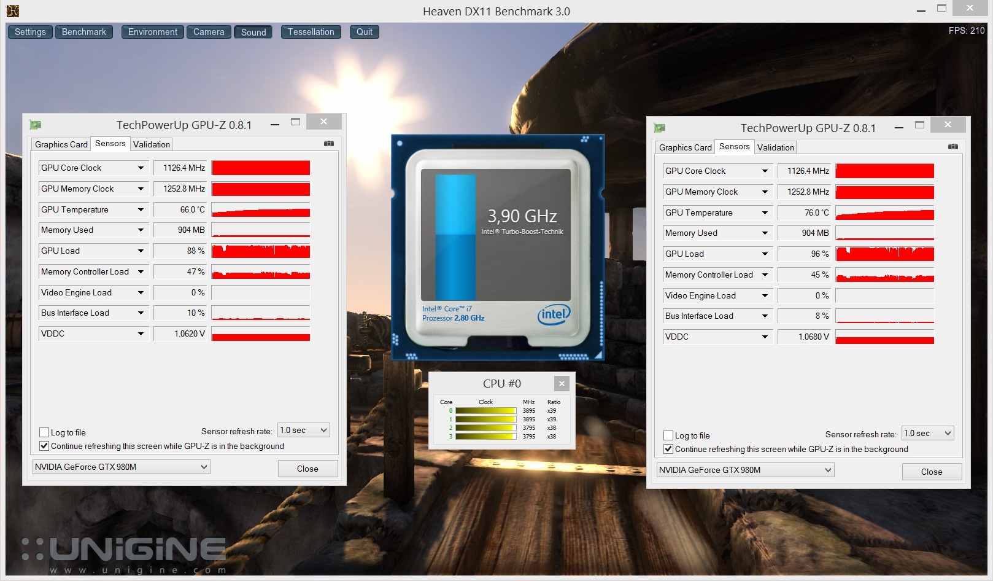
Task: Click the 1.0680 V VDDC value in right GPU-Z
Action: point(804,337)
